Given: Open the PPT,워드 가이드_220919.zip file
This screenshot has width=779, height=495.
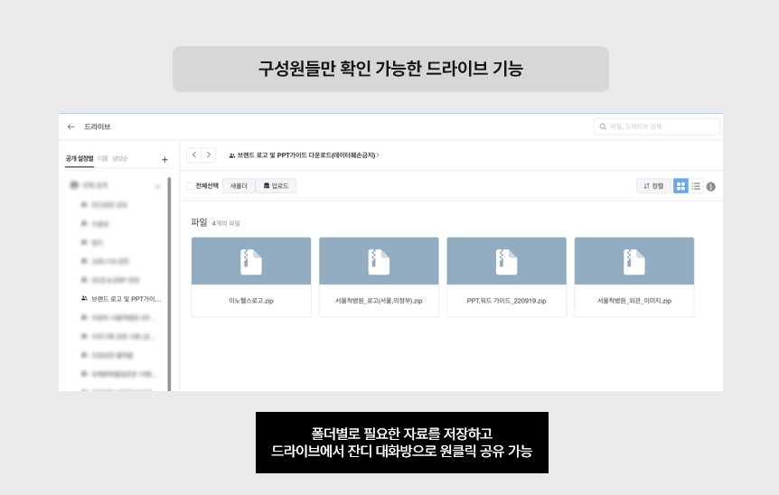Looking at the screenshot, I should click(506, 276).
